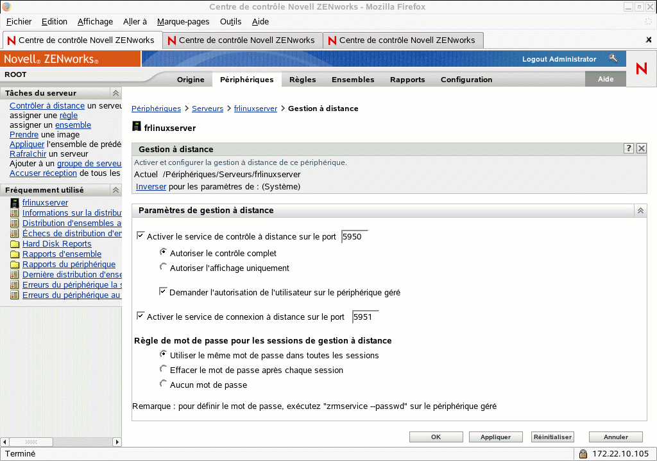The height and width of the screenshot is (461, 657).
Task: Open the Edition menu
Action: click(54, 22)
